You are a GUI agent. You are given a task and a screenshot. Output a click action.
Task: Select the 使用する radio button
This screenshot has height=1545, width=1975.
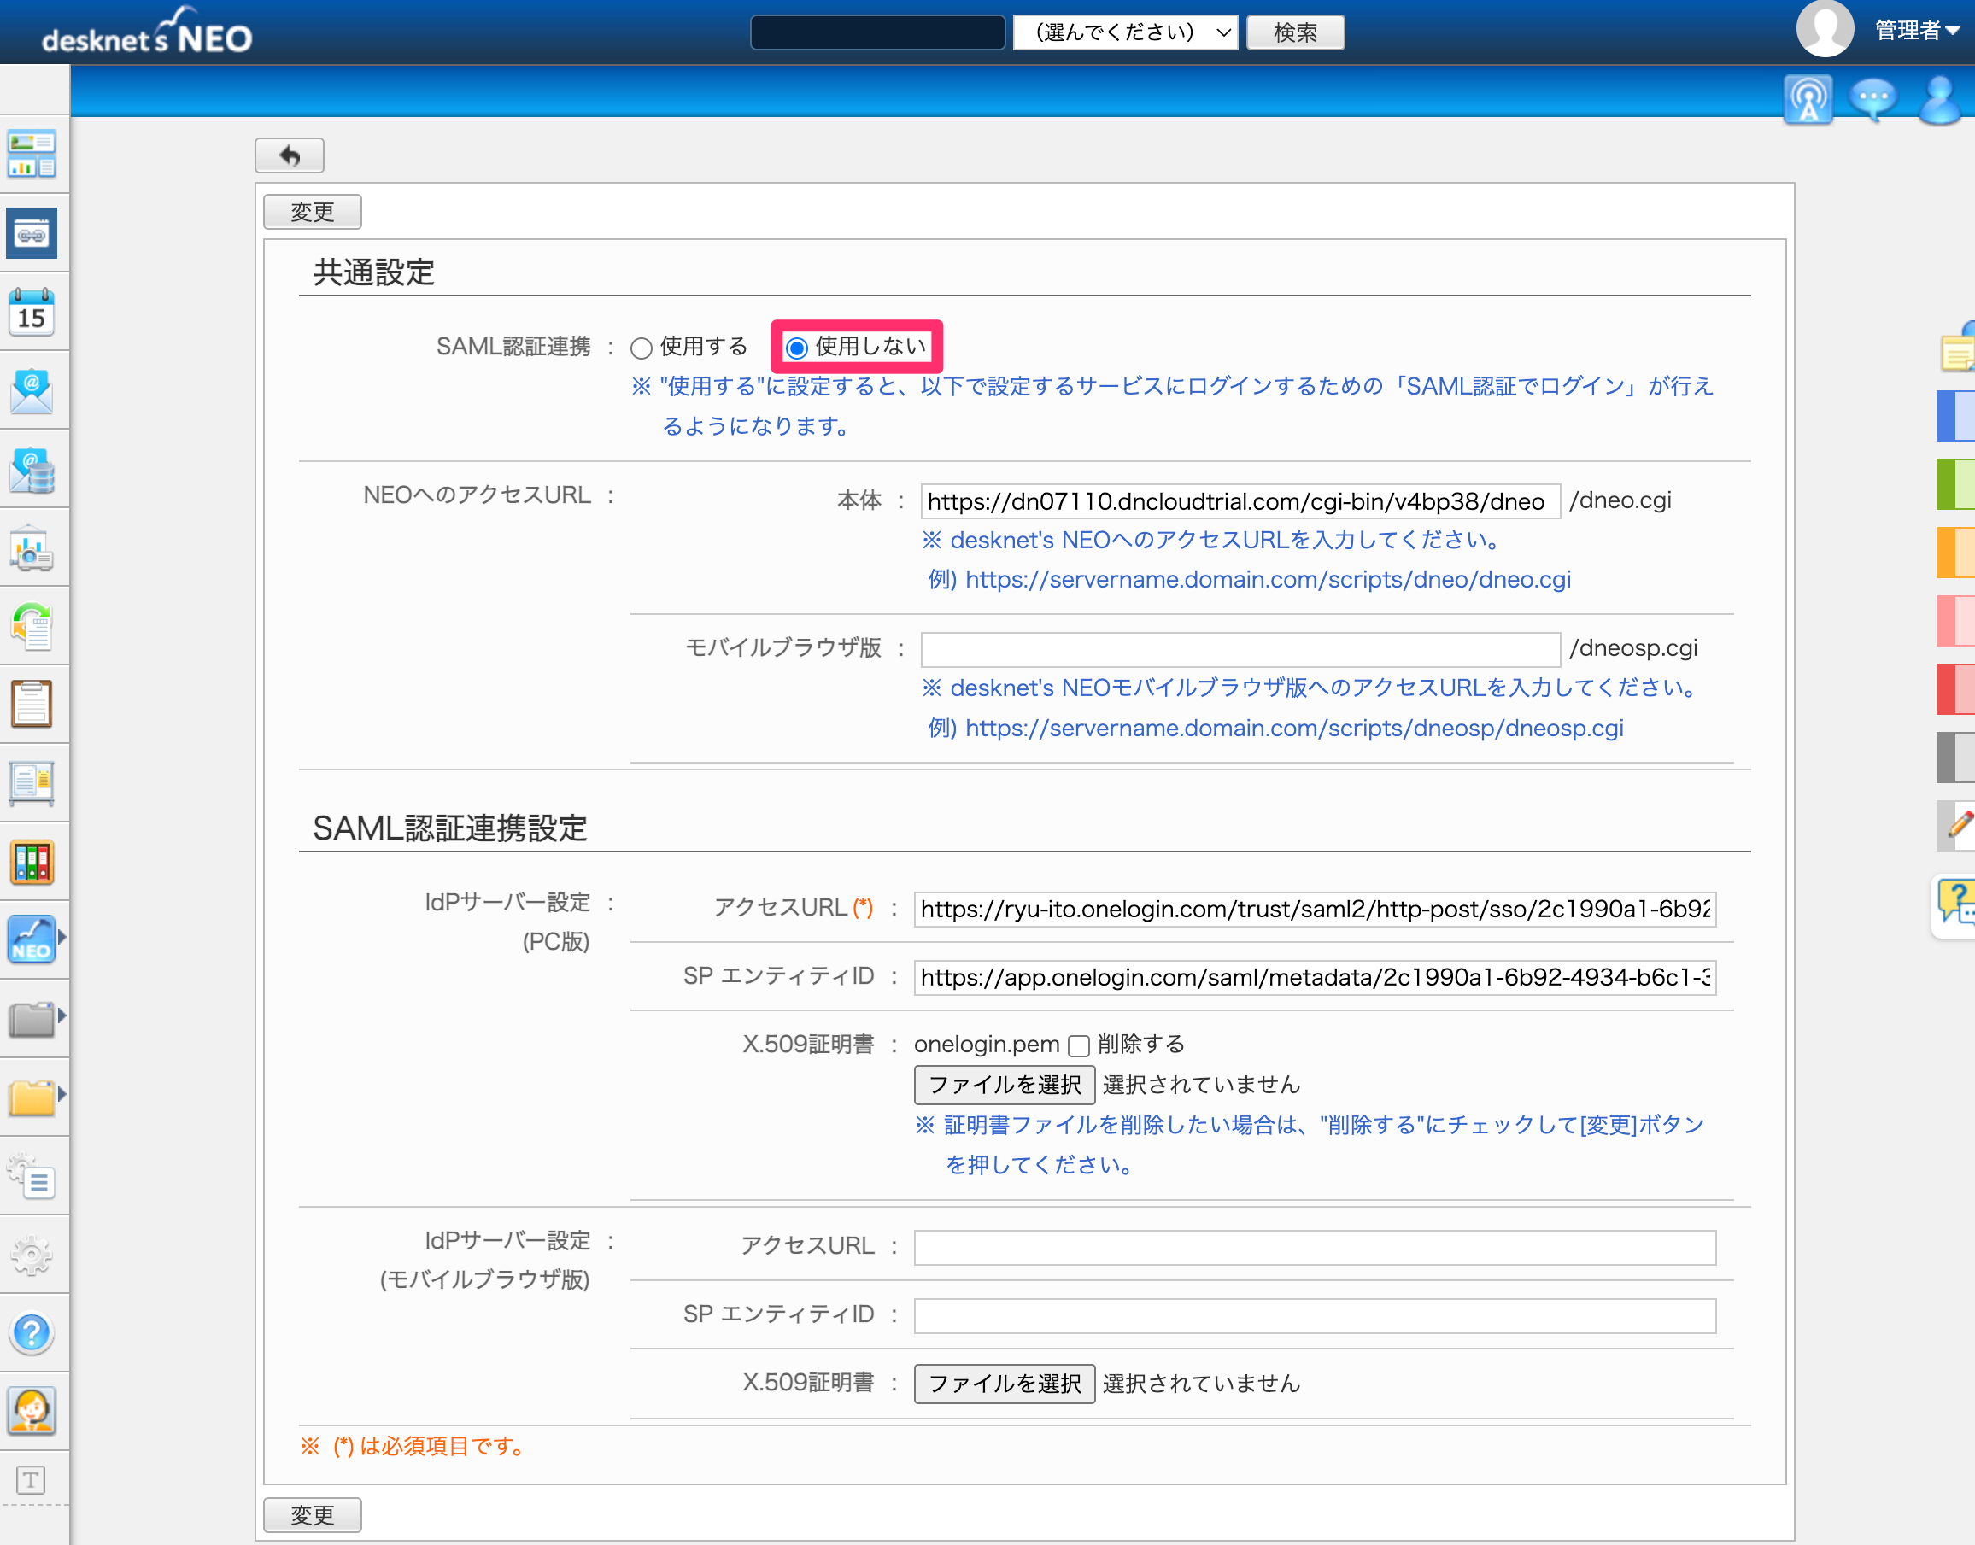(642, 348)
